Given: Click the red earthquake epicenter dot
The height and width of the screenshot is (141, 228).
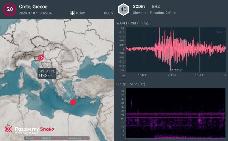Looking at the screenshot, I should (x=73, y=102).
